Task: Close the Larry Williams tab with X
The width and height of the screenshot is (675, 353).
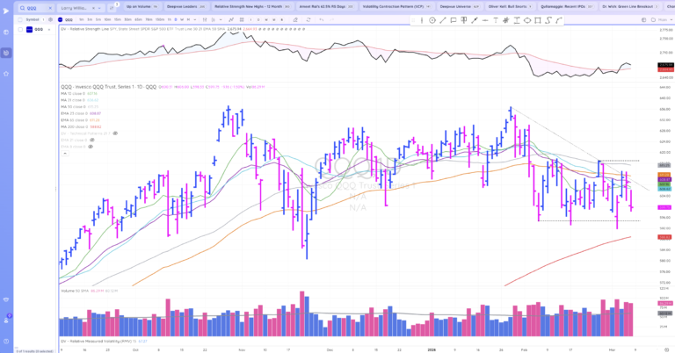Action: coord(93,8)
